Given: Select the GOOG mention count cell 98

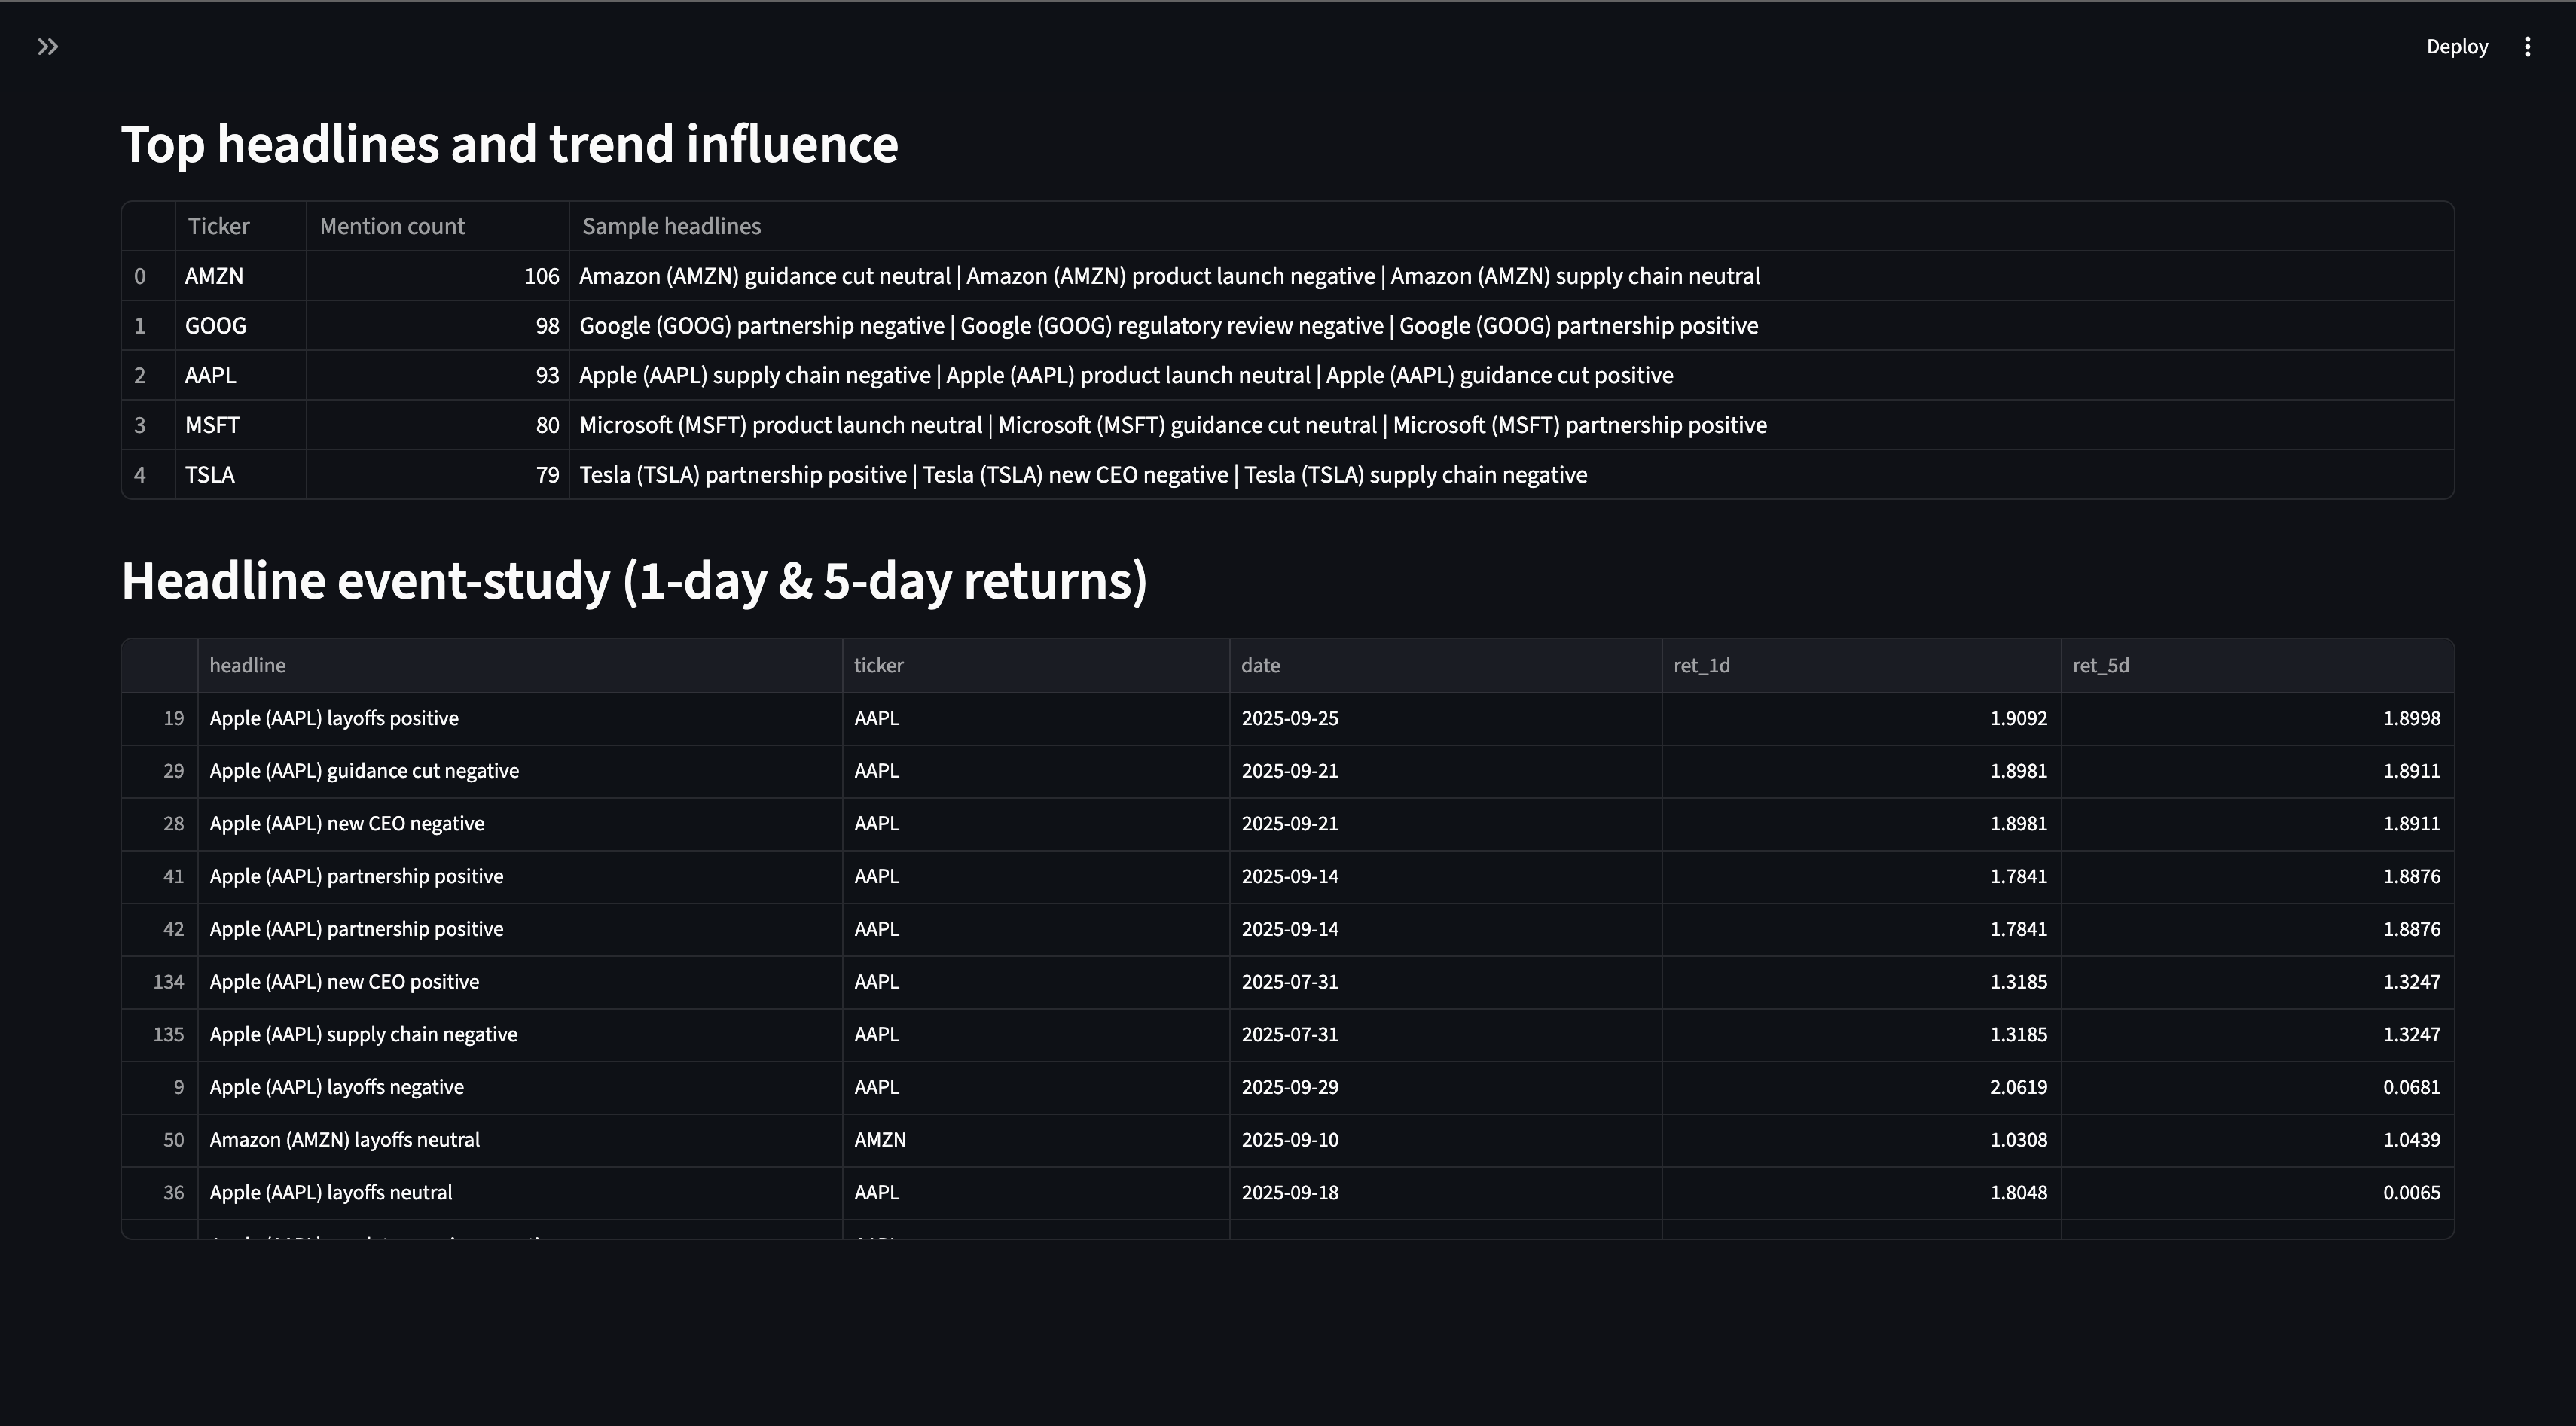Looking at the screenshot, I should (x=437, y=327).
